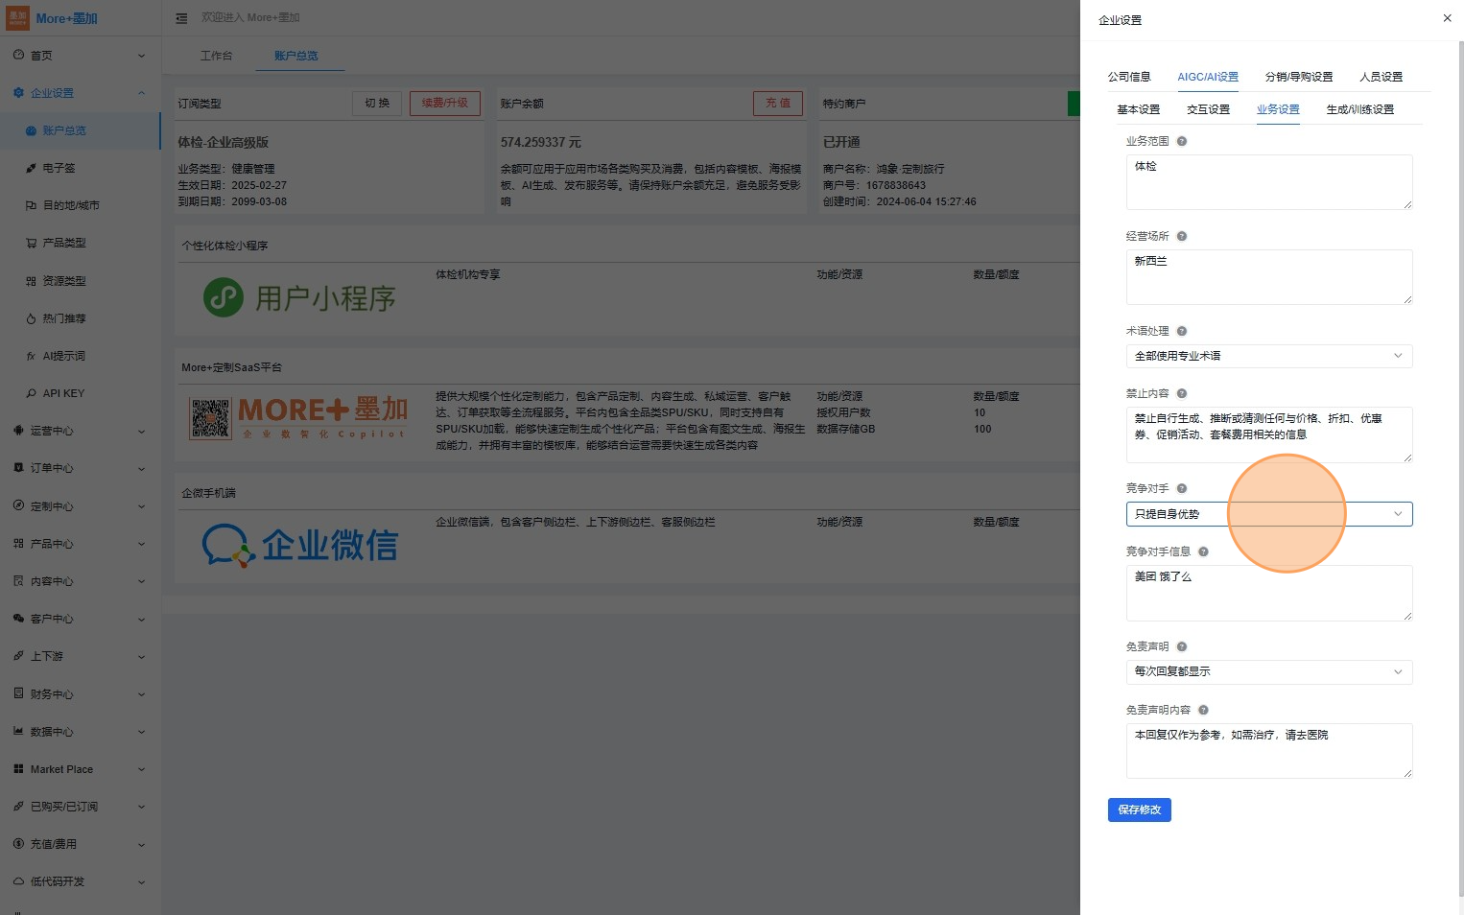
Task: Click the help icon beside 禁止内容
Action: click(1182, 393)
